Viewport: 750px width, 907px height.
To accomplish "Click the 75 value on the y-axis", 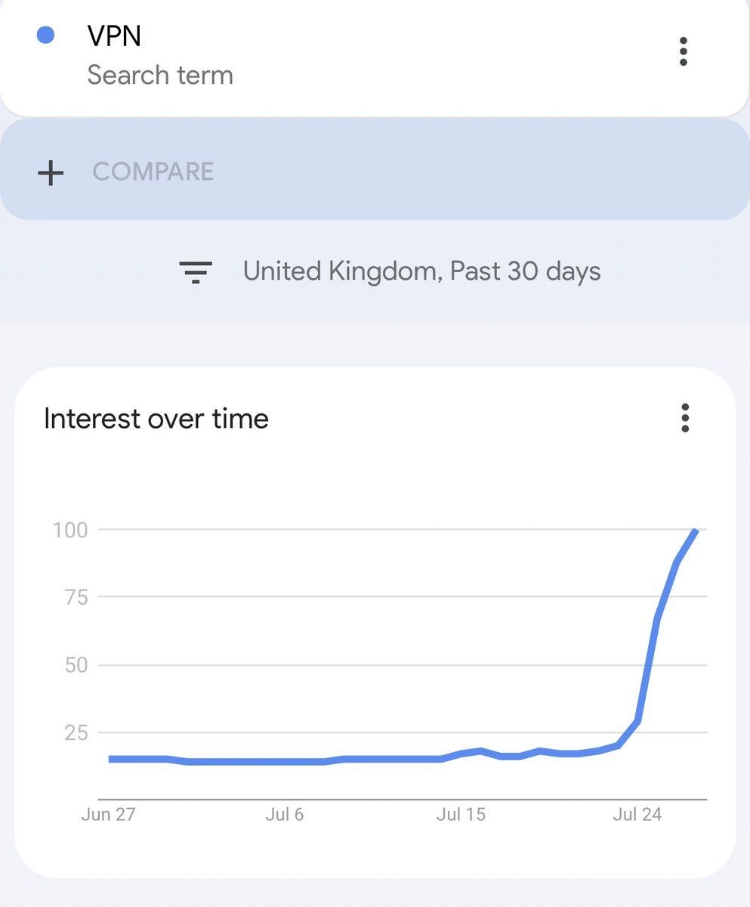I will [73, 597].
